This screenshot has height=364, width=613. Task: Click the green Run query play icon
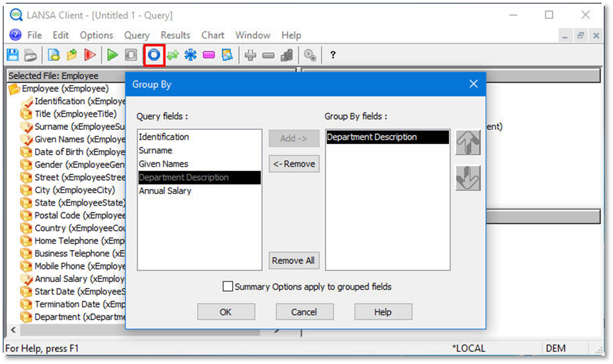click(113, 55)
